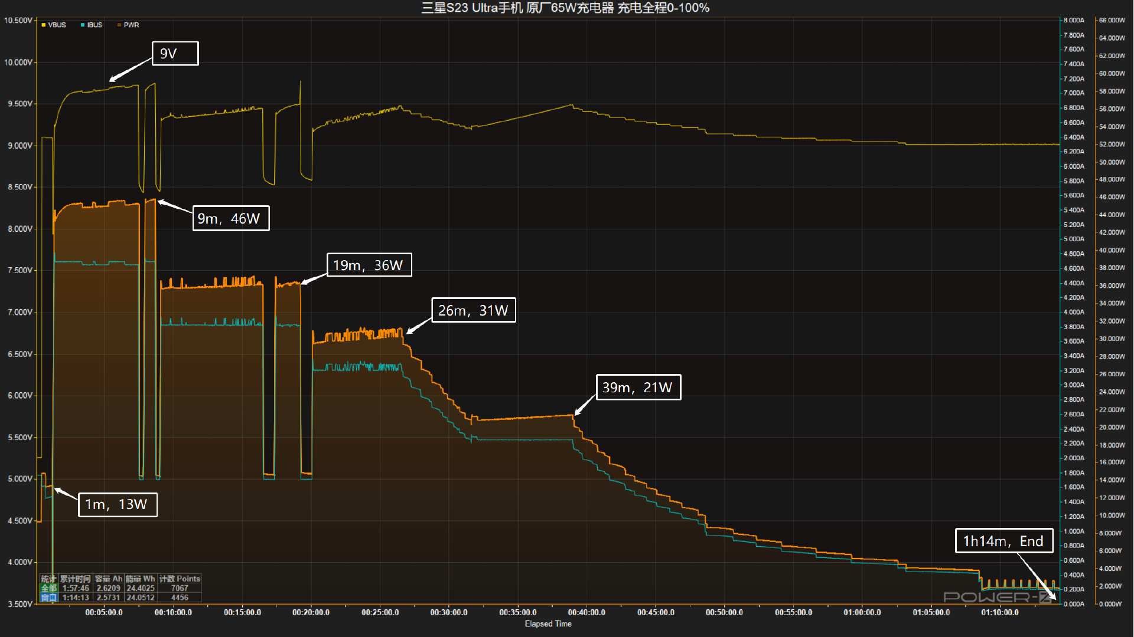Image resolution: width=1134 pixels, height=637 pixels.
Task: Click the 24.0512 energy cell
Action: pyautogui.click(x=140, y=598)
